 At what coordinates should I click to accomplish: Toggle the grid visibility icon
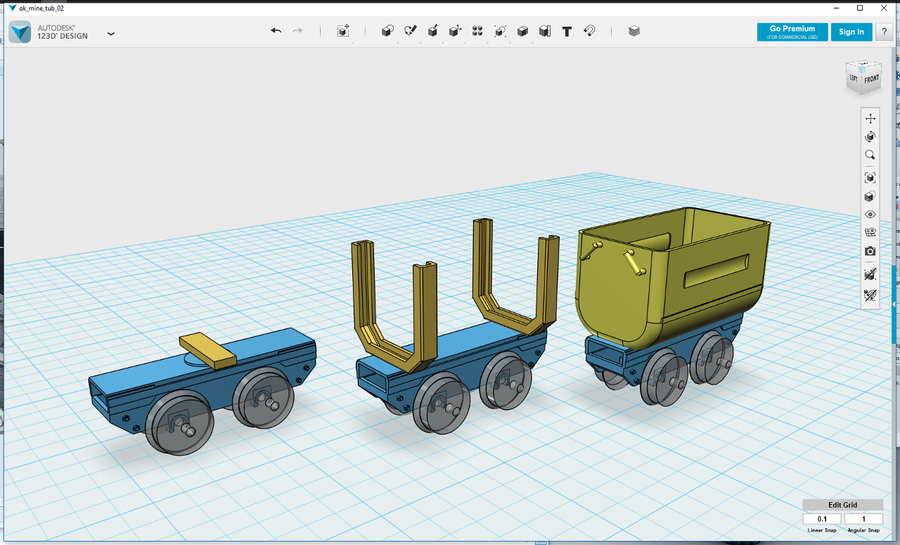coord(870,233)
